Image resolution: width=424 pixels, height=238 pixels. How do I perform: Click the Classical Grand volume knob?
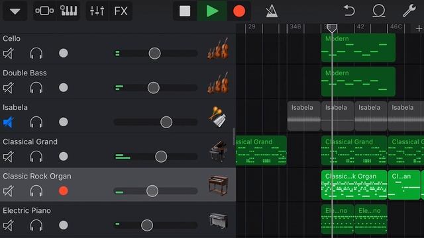(x=161, y=157)
